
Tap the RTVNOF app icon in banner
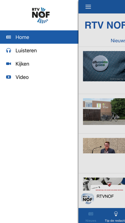(x=87, y=199)
